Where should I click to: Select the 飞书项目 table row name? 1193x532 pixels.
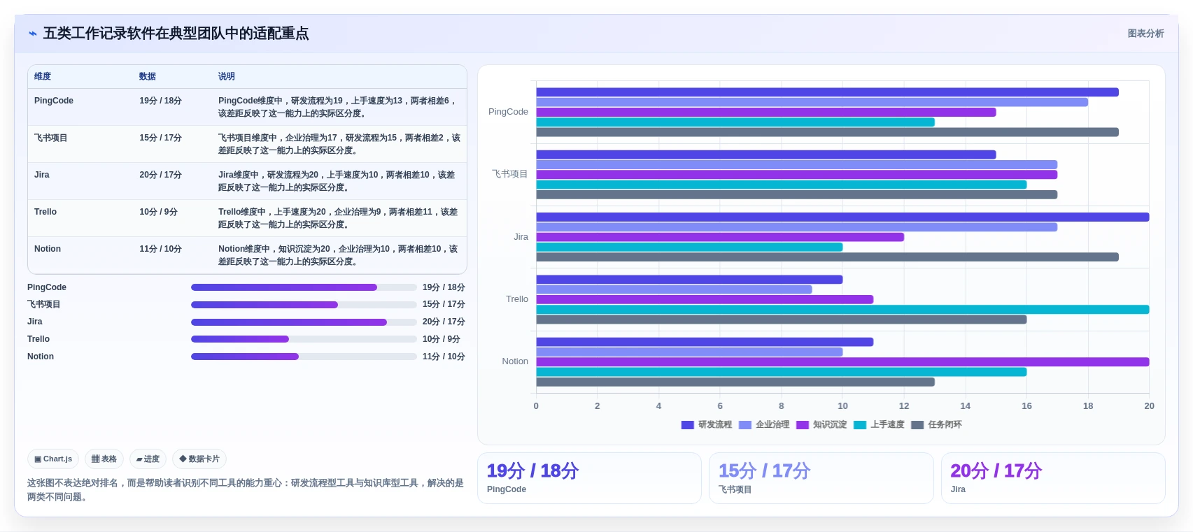pyautogui.click(x=51, y=138)
